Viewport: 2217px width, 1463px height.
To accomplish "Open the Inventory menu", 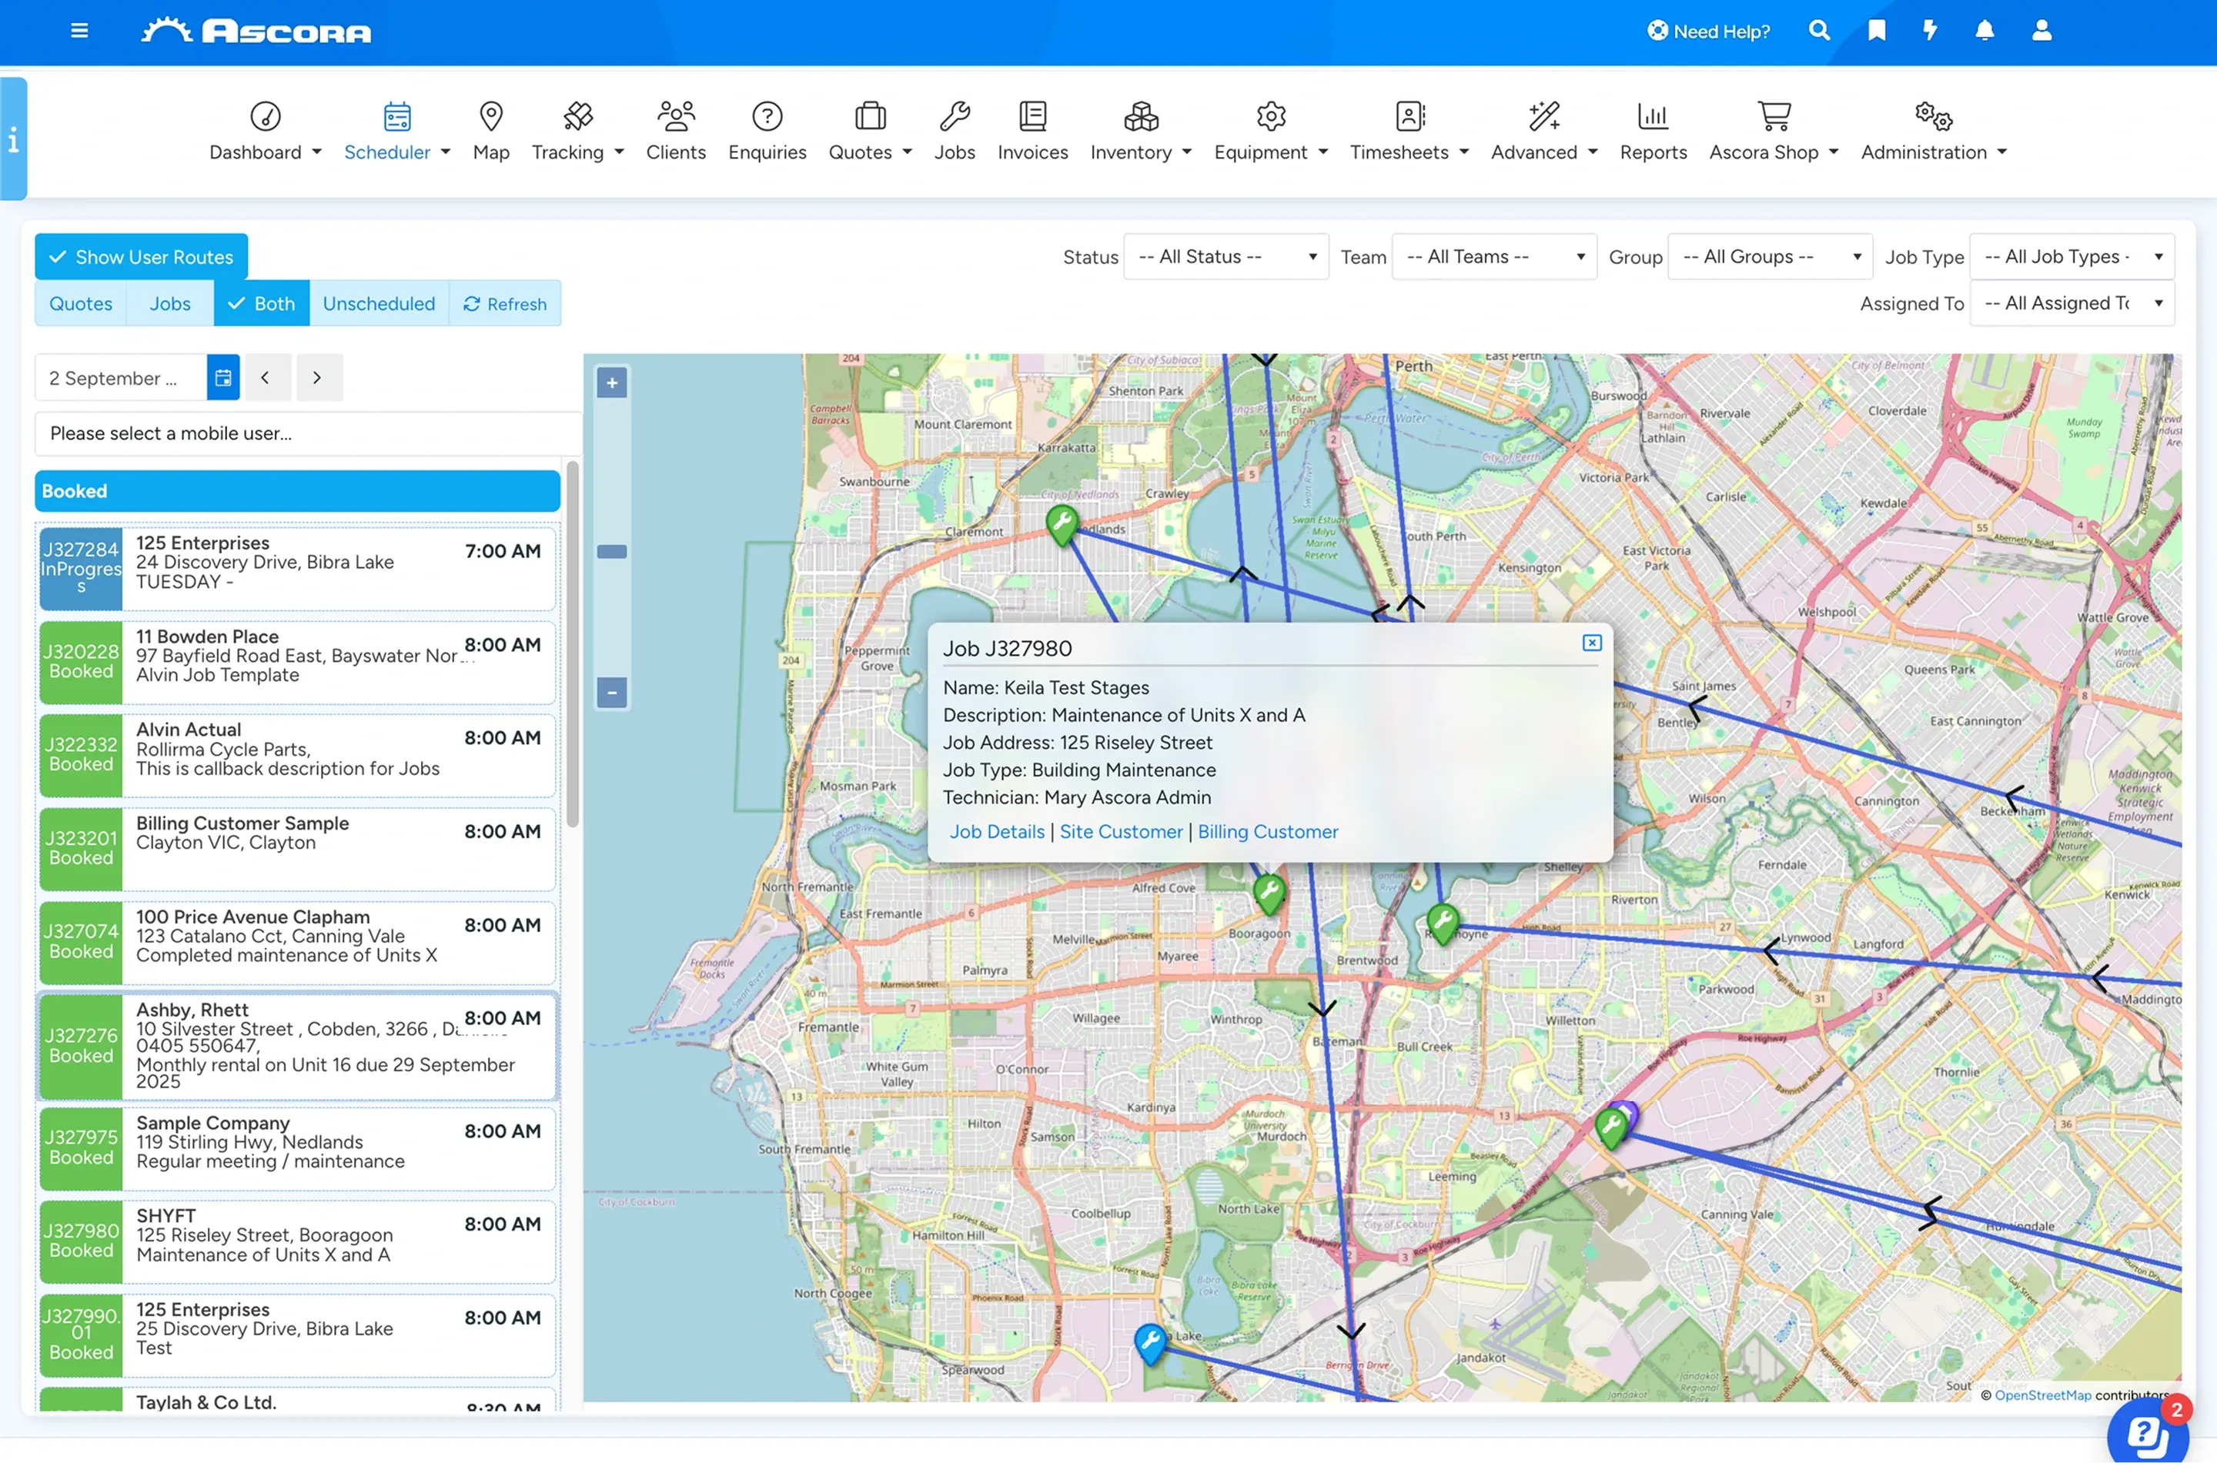I will pyautogui.click(x=1141, y=131).
